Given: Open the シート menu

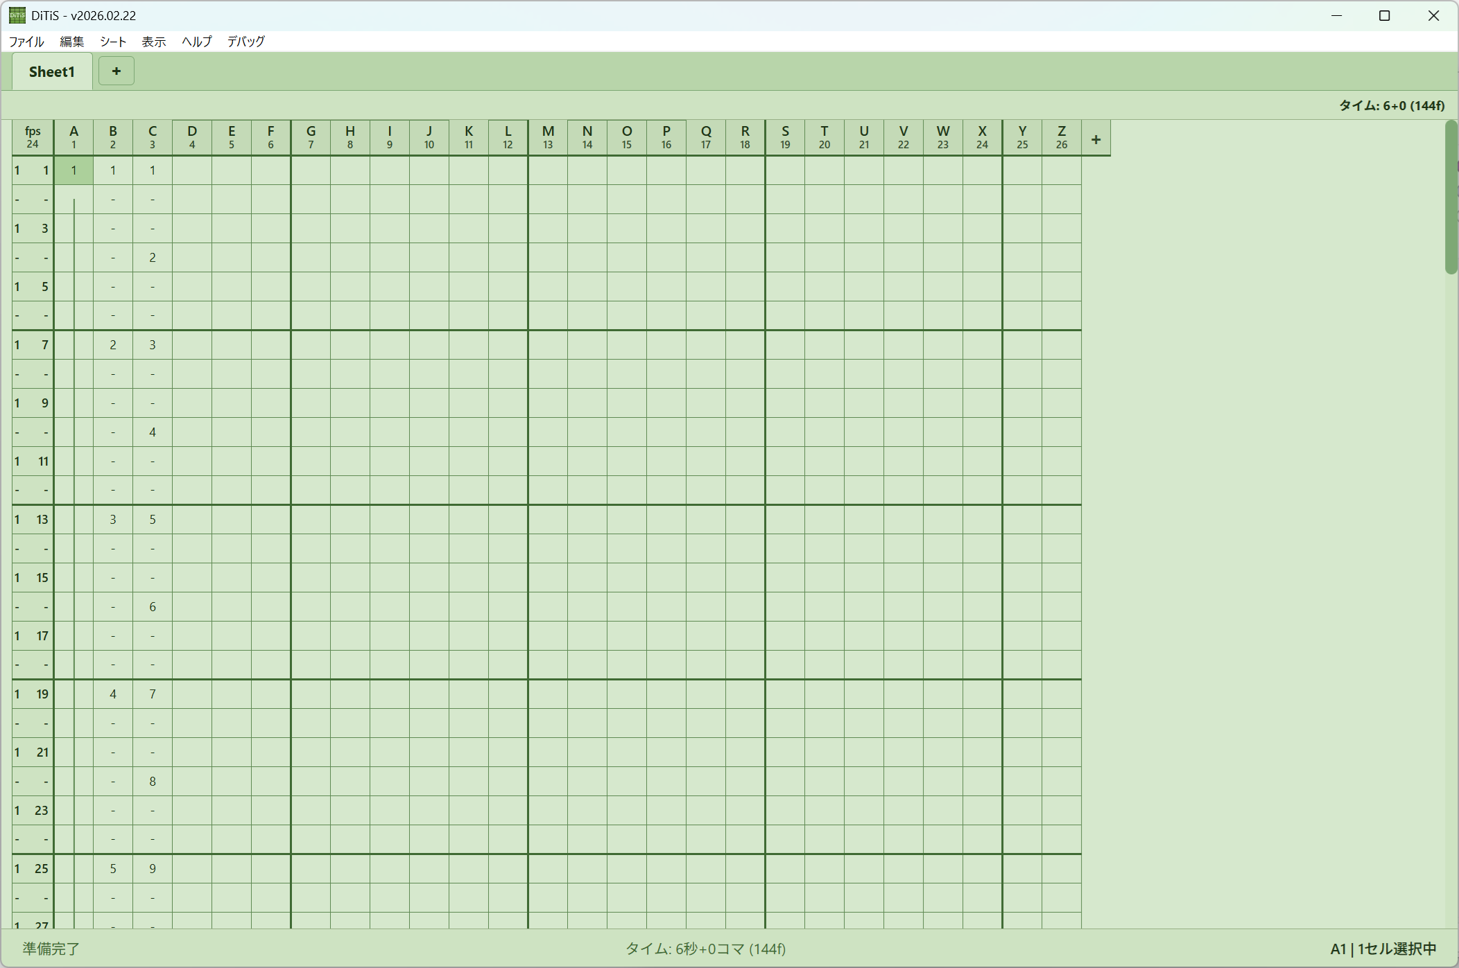Looking at the screenshot, I should (113, 42).
